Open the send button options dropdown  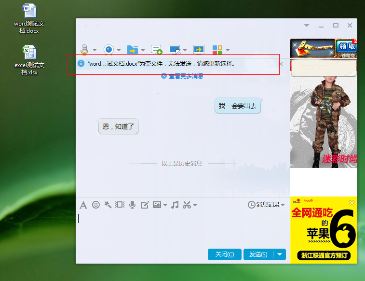point(280,254)
